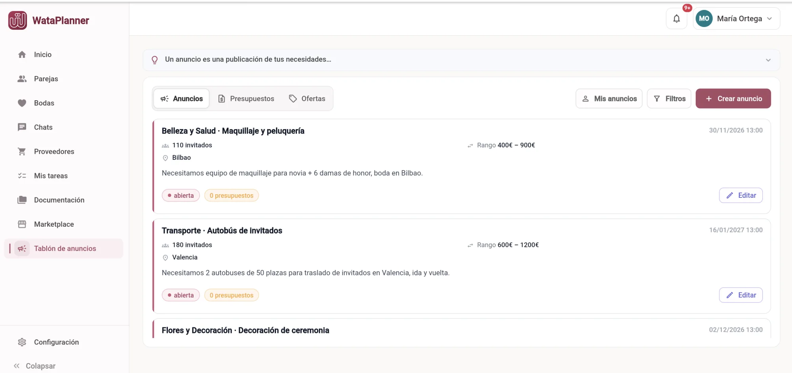The height and width of the screenshot is (373, 792).
Task: Click the megaphone icon in the Anuncios tab
Action: pyautogui.click(x=164, y=99)
